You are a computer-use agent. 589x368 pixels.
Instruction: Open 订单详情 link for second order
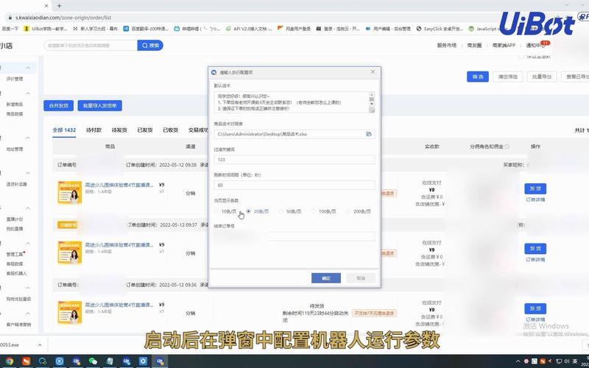coord(535,260)
